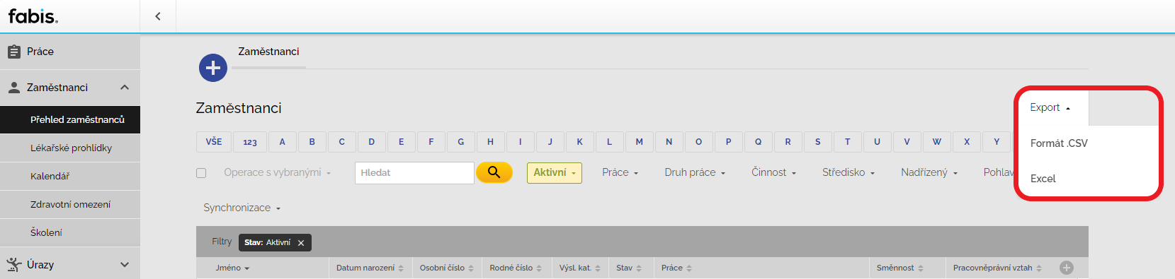Image resolution: width=1175 pixels, height=279 pixels.
Task: Filter employees by letter M
Action: coord(639,141)
